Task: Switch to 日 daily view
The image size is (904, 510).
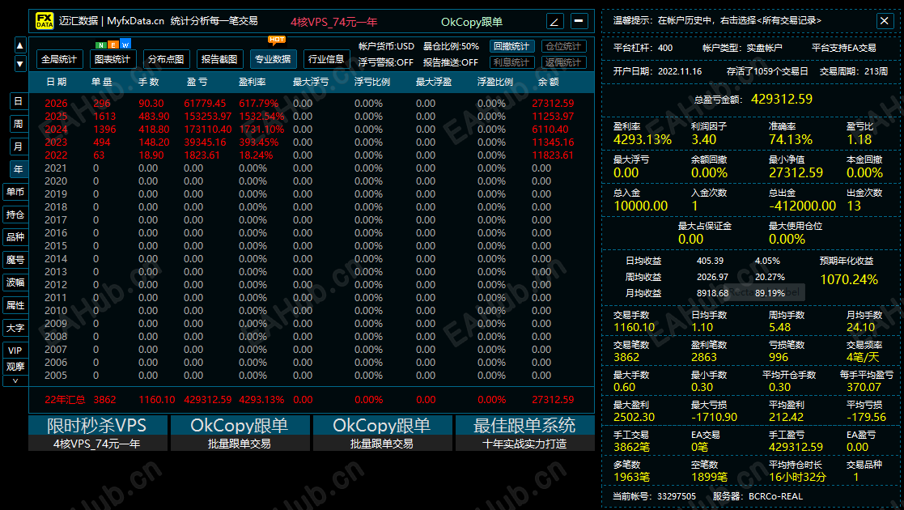Action: point(19,101)
